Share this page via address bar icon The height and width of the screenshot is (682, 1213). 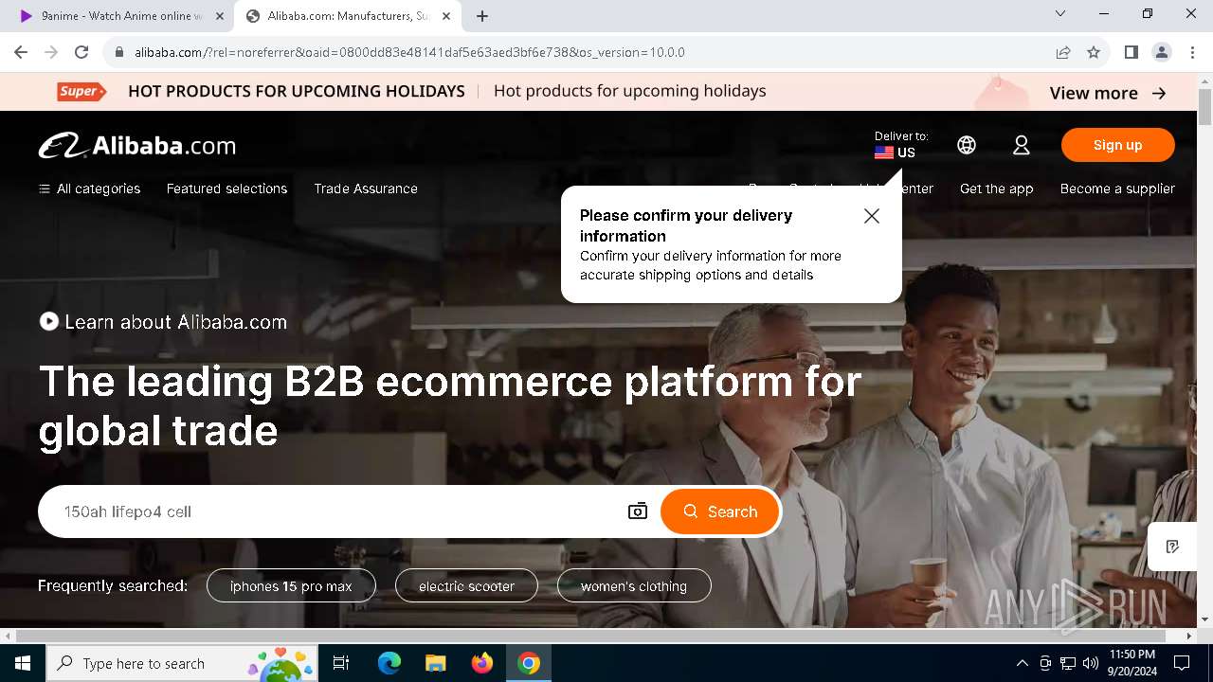click(x=1063, y=52)
